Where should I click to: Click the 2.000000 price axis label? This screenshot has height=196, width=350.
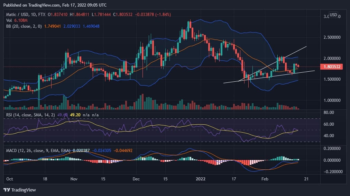(332, 58)
